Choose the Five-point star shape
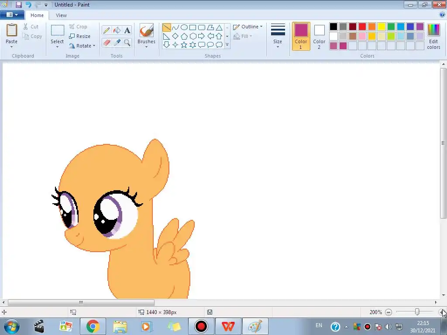The width and height of the screenshot is (447, 335). point(184,45)
